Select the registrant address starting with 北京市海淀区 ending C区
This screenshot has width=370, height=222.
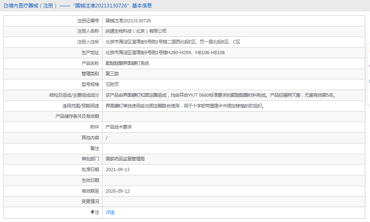tap(173, 42)
